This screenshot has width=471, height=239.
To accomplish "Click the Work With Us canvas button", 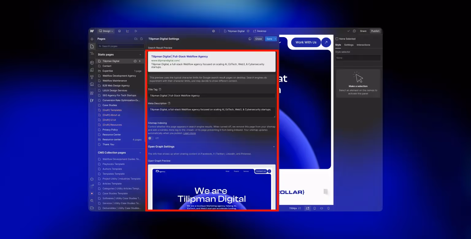I will point(306,42).
